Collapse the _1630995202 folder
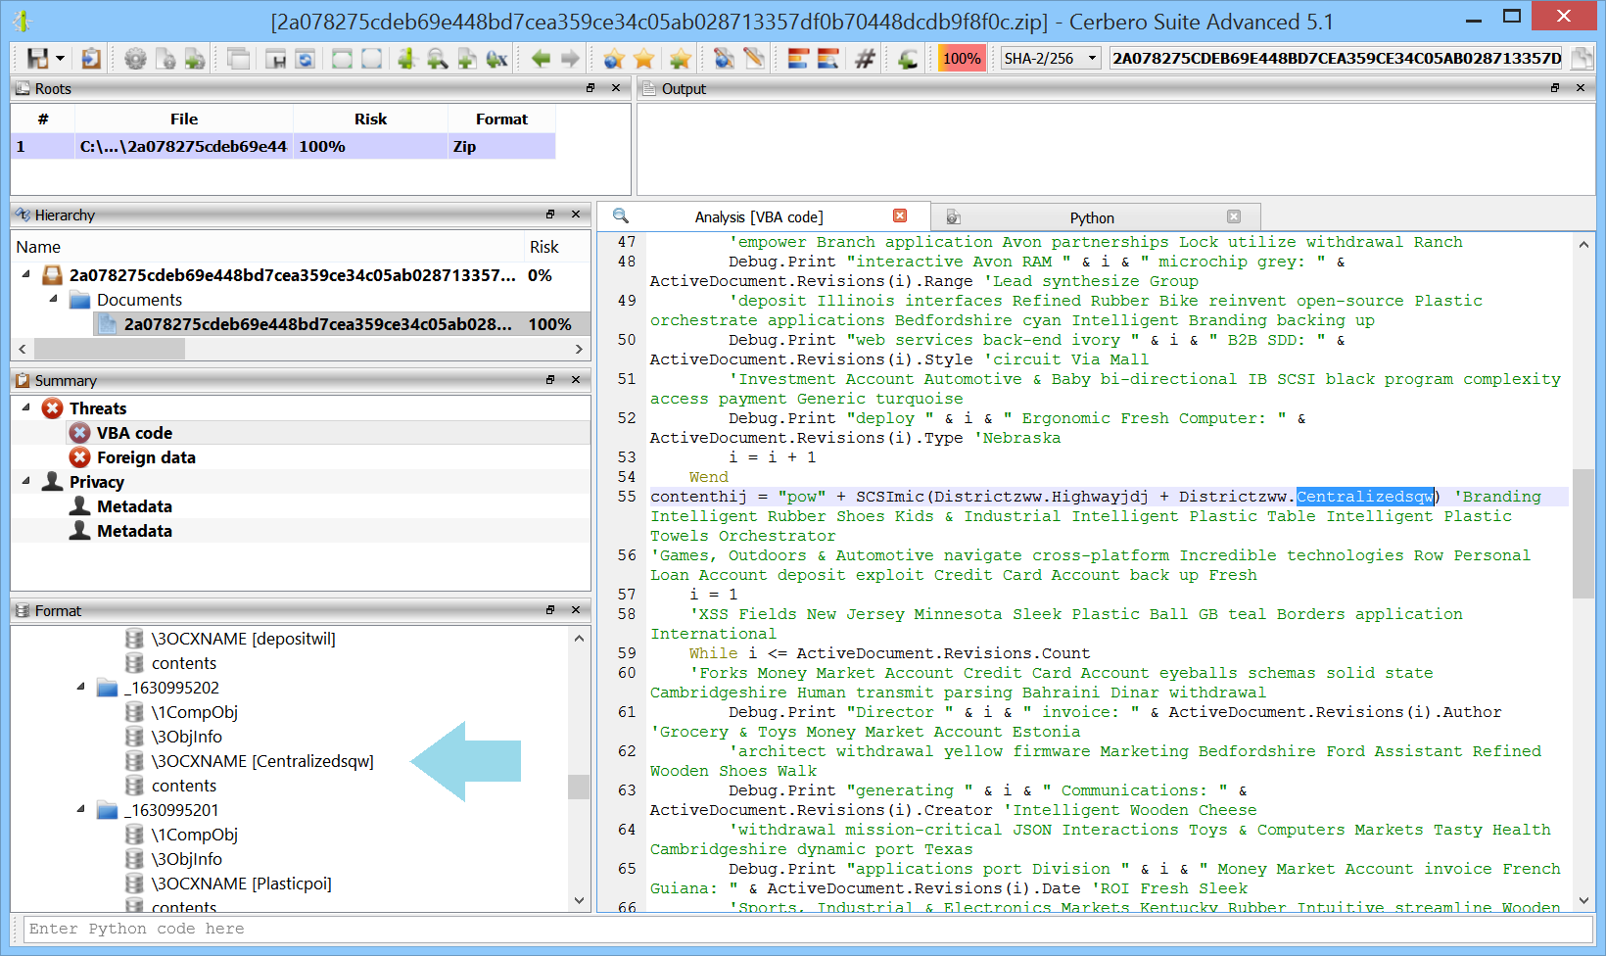The image size is (1606, 956). coord(81,688)
